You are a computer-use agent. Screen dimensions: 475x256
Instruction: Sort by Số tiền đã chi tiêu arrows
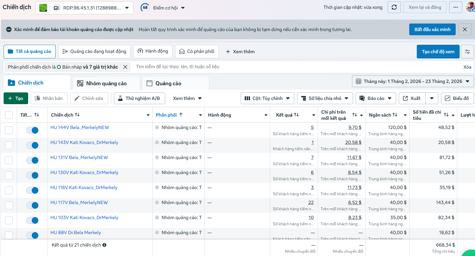446,115
